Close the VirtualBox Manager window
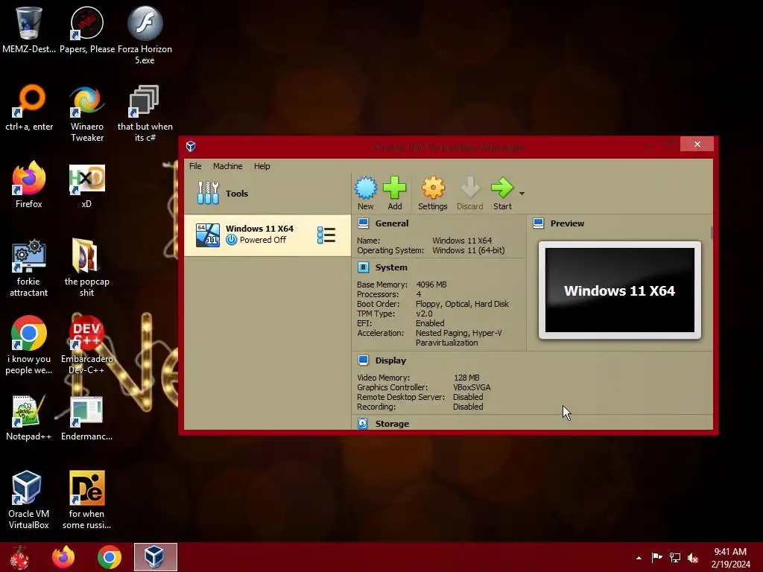The width and height of the screenshot is (763, 572). coord(697,144)
